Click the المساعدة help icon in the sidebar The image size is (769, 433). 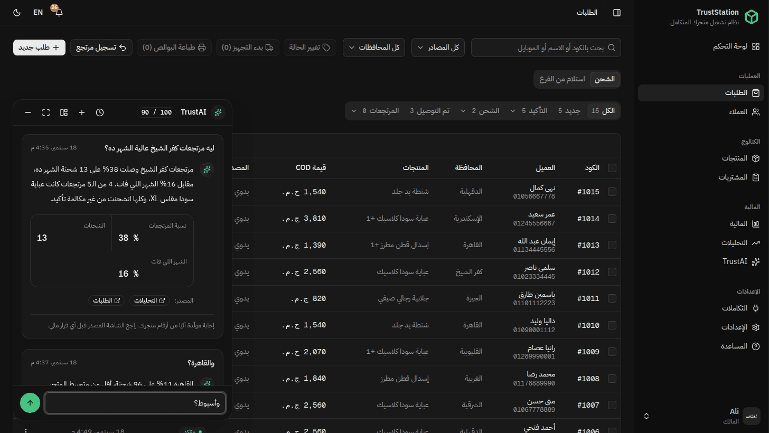(x=756, y=346)
